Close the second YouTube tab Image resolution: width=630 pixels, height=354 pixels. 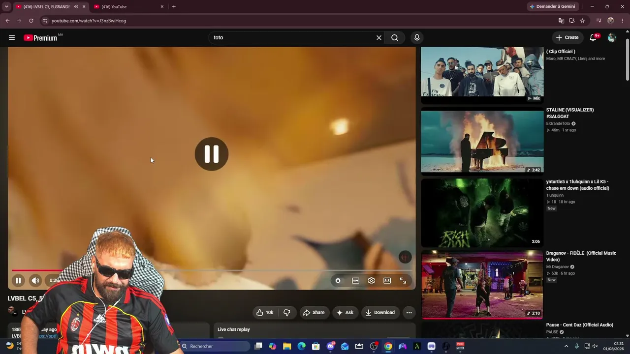(x=162, y=7)
